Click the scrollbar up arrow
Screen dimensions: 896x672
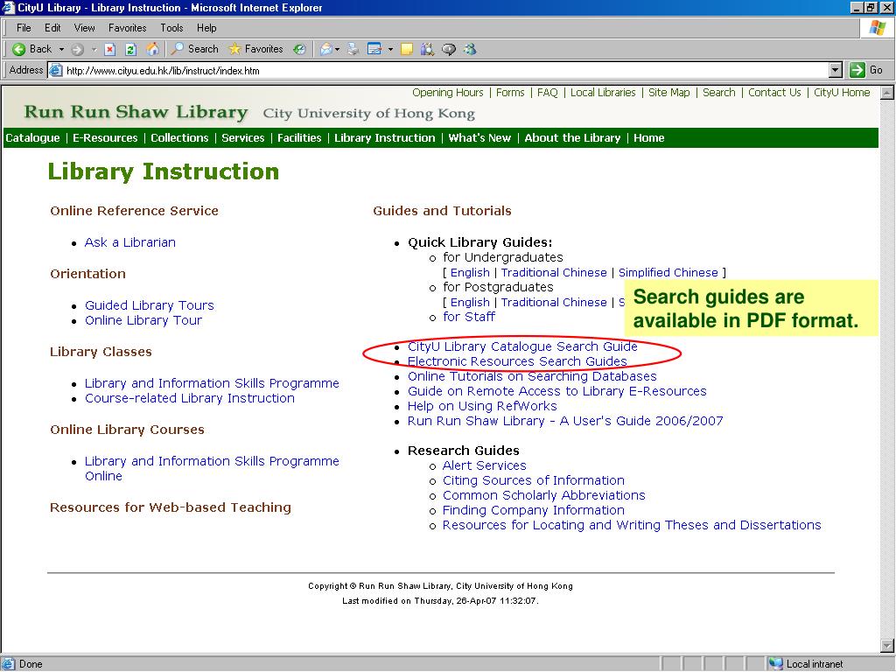point(887,93)
